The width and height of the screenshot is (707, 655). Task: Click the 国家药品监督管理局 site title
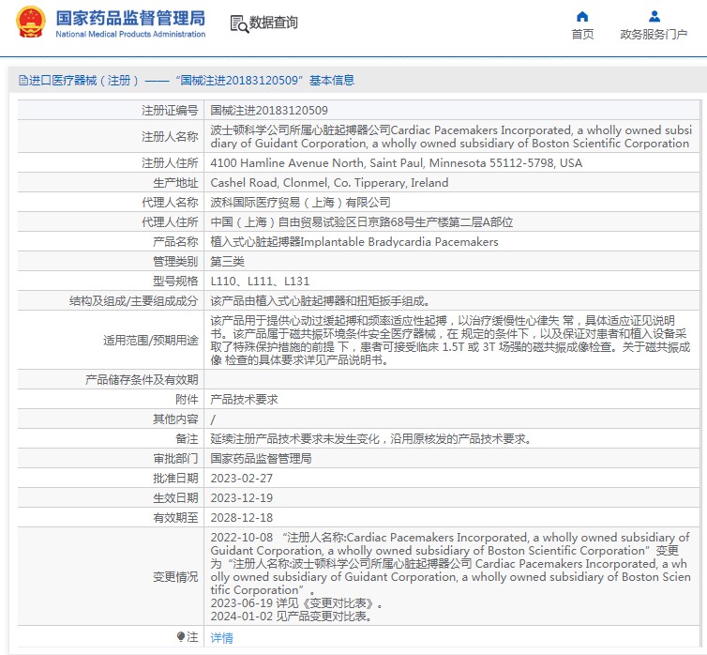click(130, 18)
